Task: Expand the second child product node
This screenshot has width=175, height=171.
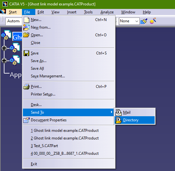Action: point(4,61)
